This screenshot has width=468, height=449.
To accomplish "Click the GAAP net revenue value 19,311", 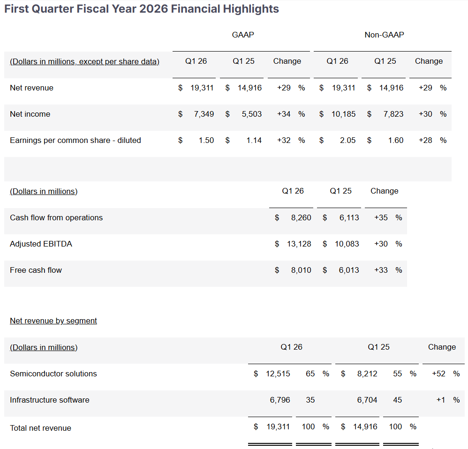I will [202, 88].
